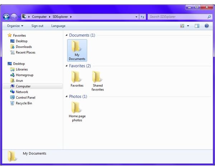Select the SDExplorer breadcrumb segment
This screenshot has height=167, width=215.
pos(60,17)
